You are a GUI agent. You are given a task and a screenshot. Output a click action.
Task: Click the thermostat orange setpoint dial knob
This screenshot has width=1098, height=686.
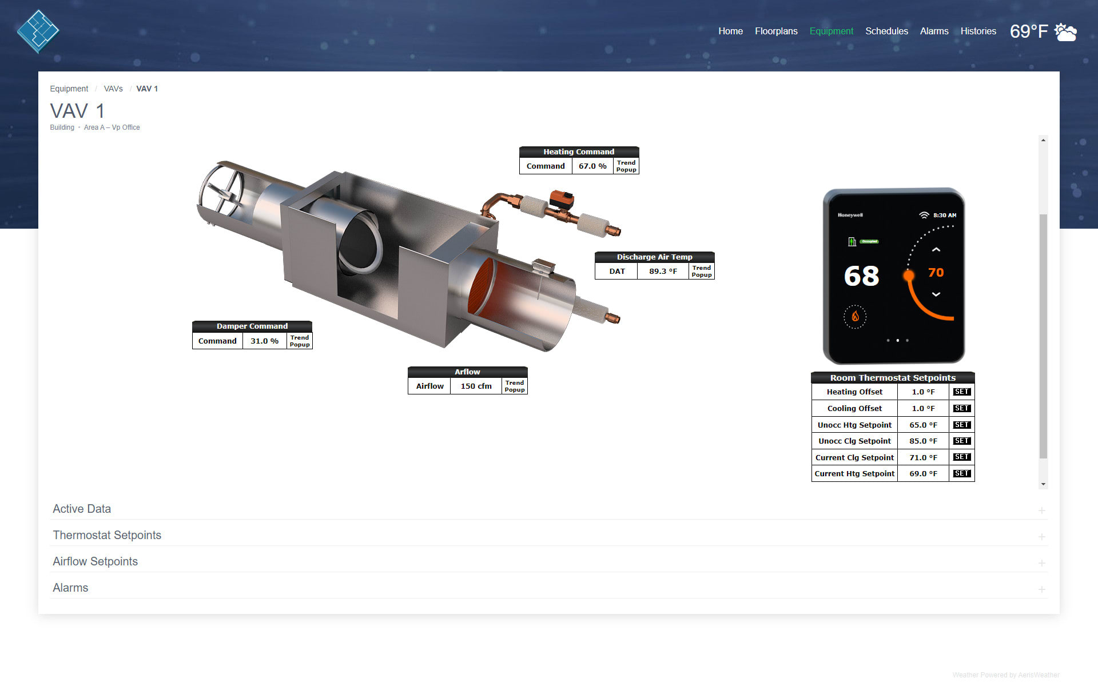909,276
